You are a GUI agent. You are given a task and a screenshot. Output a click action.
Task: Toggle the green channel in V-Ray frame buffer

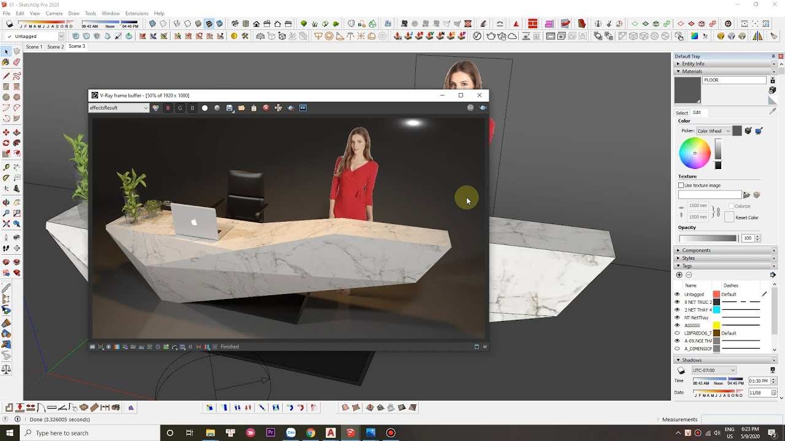point(180,108)
